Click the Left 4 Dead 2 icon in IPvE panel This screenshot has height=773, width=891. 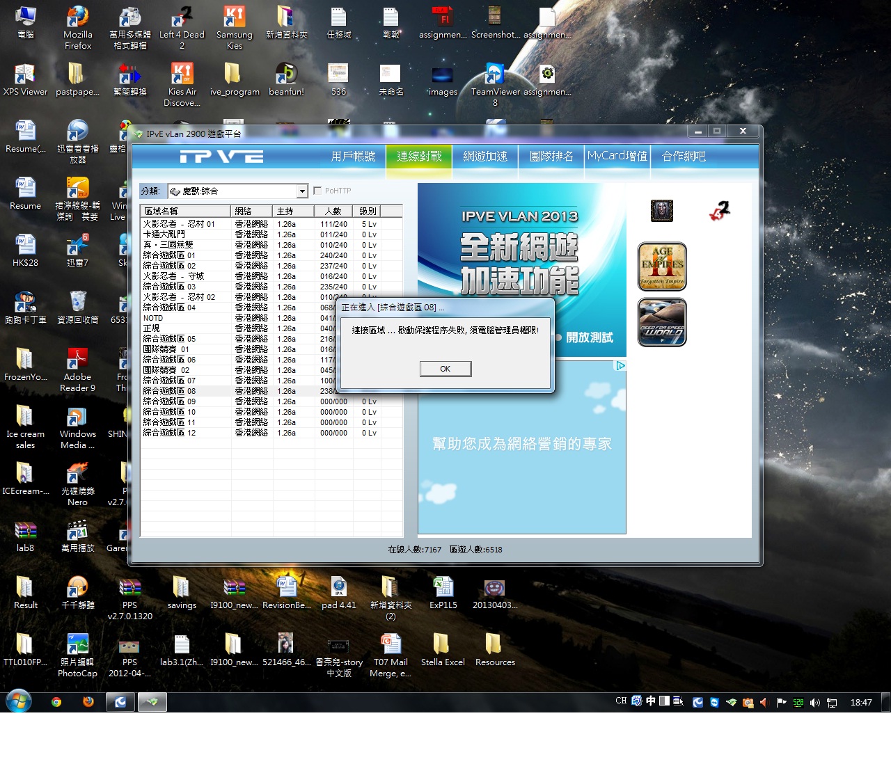(720, 211)
